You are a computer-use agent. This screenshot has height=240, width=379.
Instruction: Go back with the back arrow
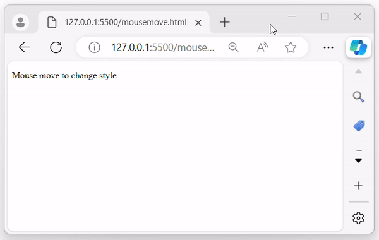tap(25, 47)
